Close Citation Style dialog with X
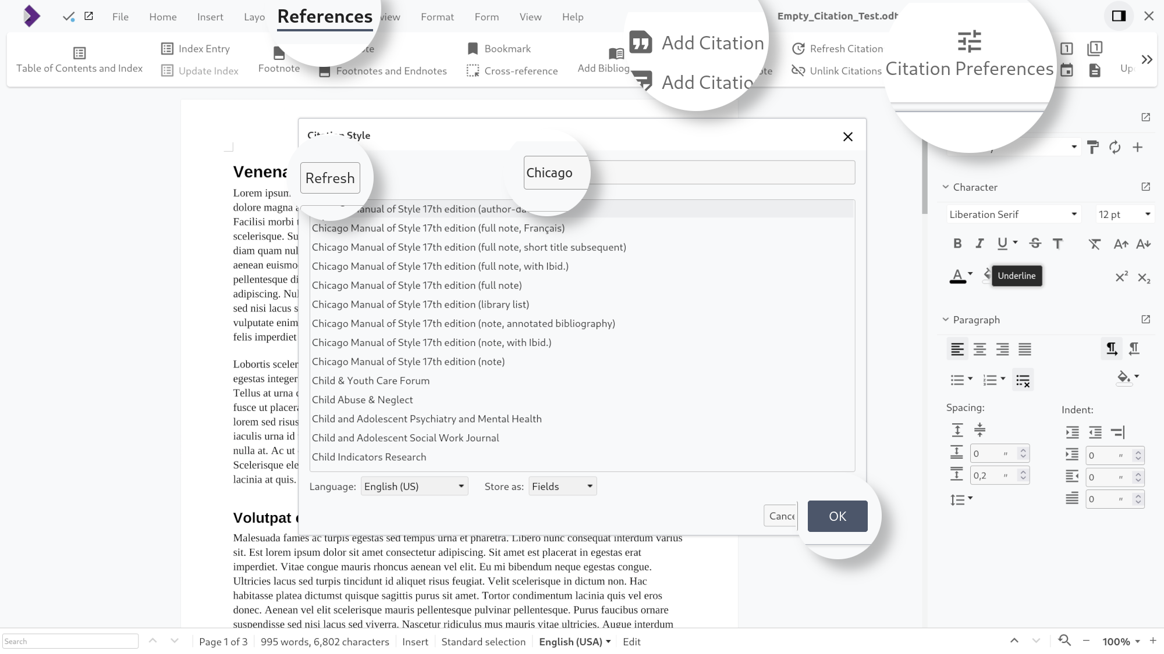This screenshot has width=1164, height=654. [848, 137]
